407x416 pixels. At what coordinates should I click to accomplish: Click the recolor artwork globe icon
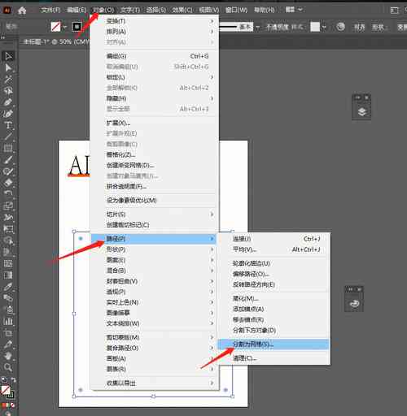[x=341, y=27]
